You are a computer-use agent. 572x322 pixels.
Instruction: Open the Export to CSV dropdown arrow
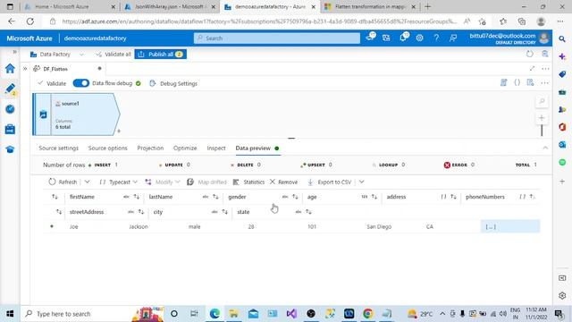coord(361,182)
